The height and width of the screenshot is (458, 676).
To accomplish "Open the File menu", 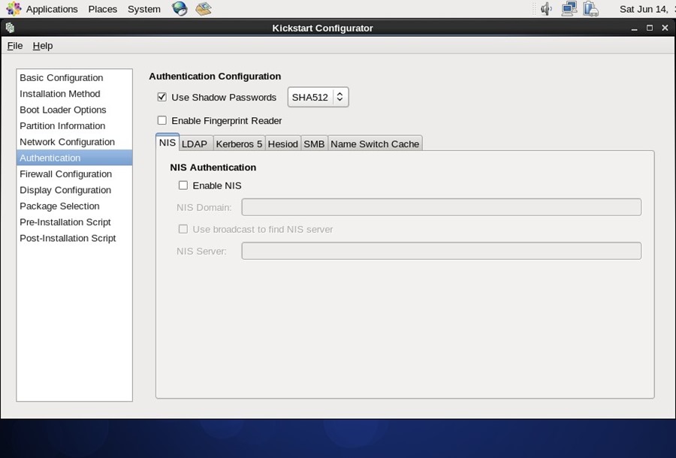I will (14, 46).
